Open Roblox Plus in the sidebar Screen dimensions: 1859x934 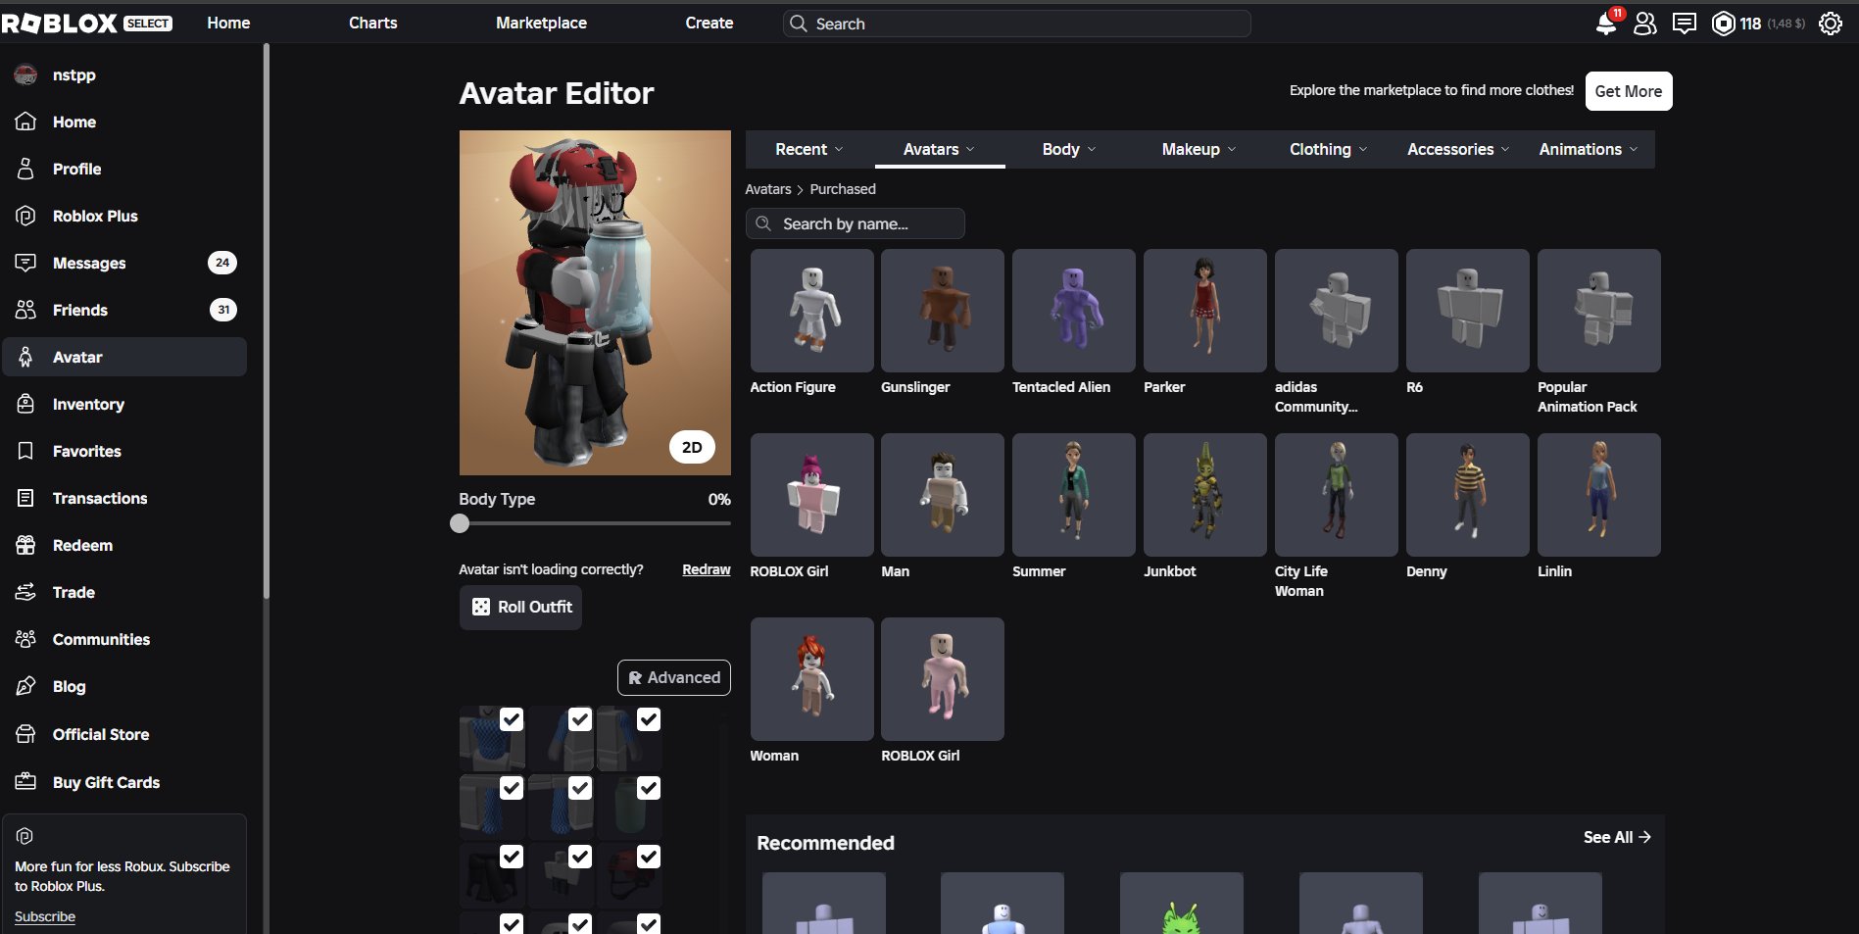click(x=124, y=216)
